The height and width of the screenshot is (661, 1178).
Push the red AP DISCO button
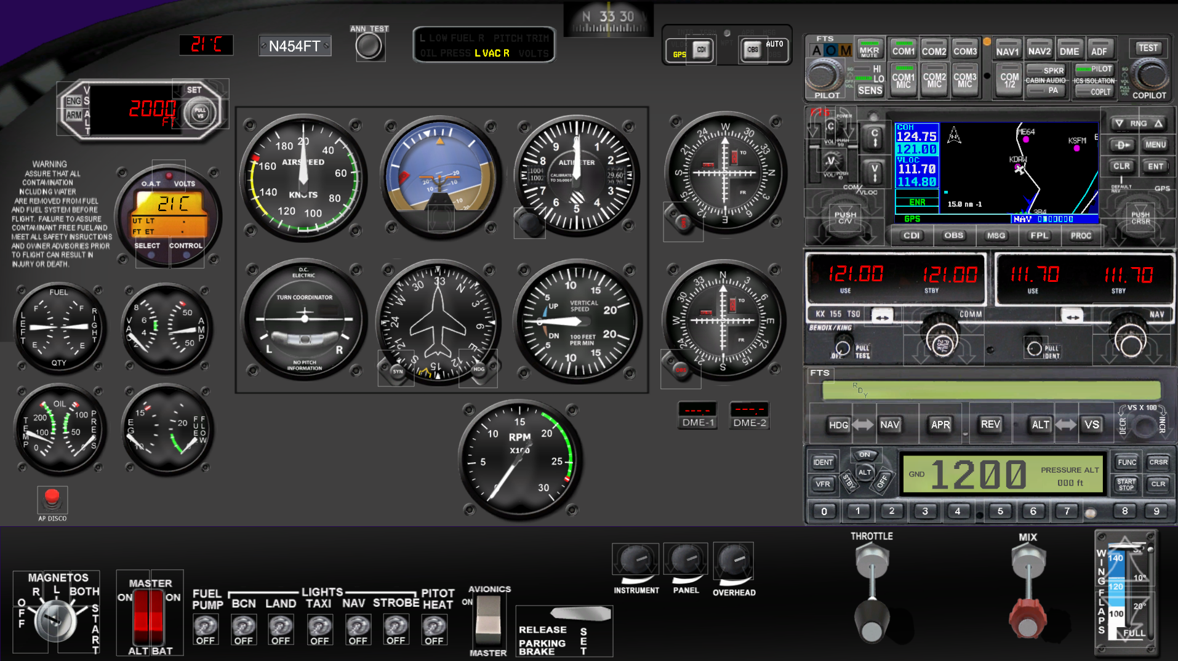52,500
